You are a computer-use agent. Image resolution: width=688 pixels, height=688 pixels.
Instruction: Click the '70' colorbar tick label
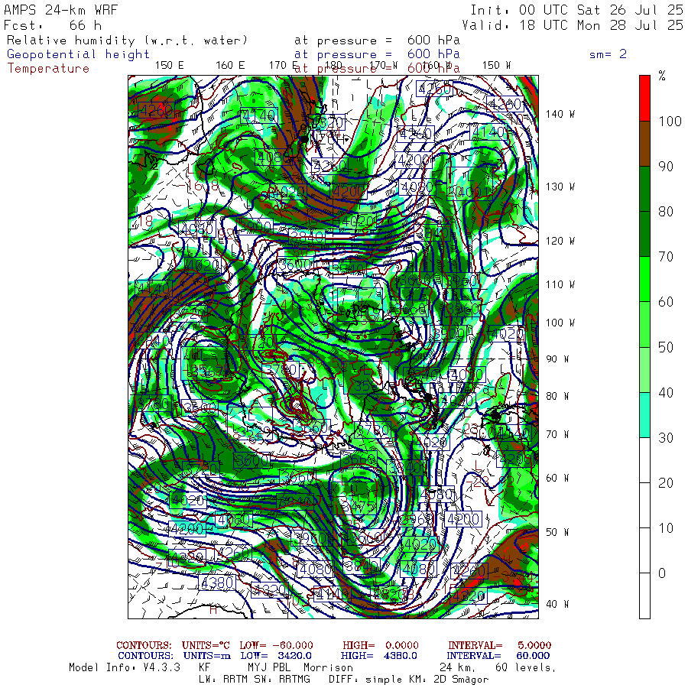point(666,257)
